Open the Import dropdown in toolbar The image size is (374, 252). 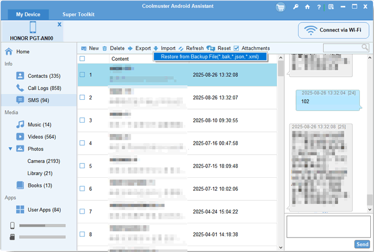(x=165, y=48)
